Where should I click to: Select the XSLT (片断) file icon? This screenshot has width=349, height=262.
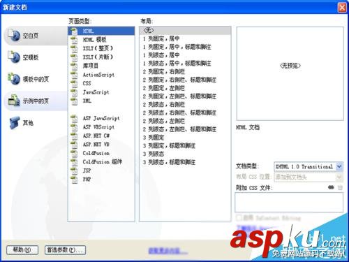pos(74,57)
